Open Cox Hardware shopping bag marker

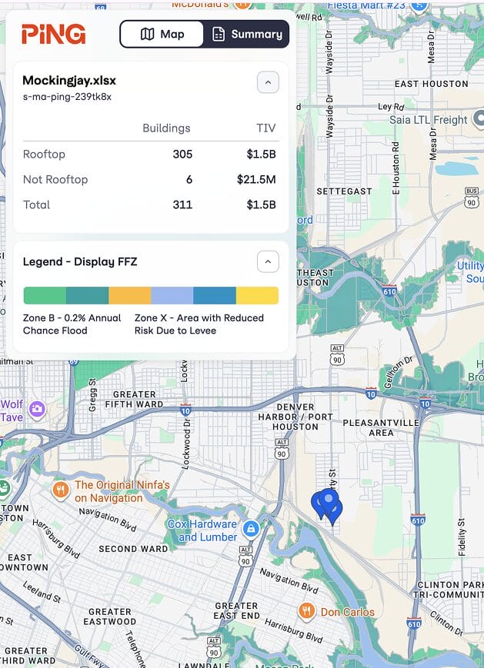click(x=250, y=529)
